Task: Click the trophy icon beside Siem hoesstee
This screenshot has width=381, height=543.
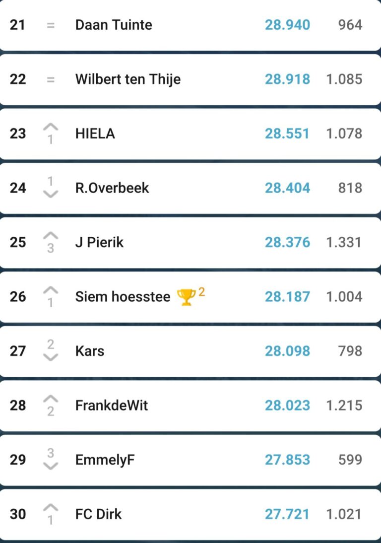Action: [x=186, y=297]
